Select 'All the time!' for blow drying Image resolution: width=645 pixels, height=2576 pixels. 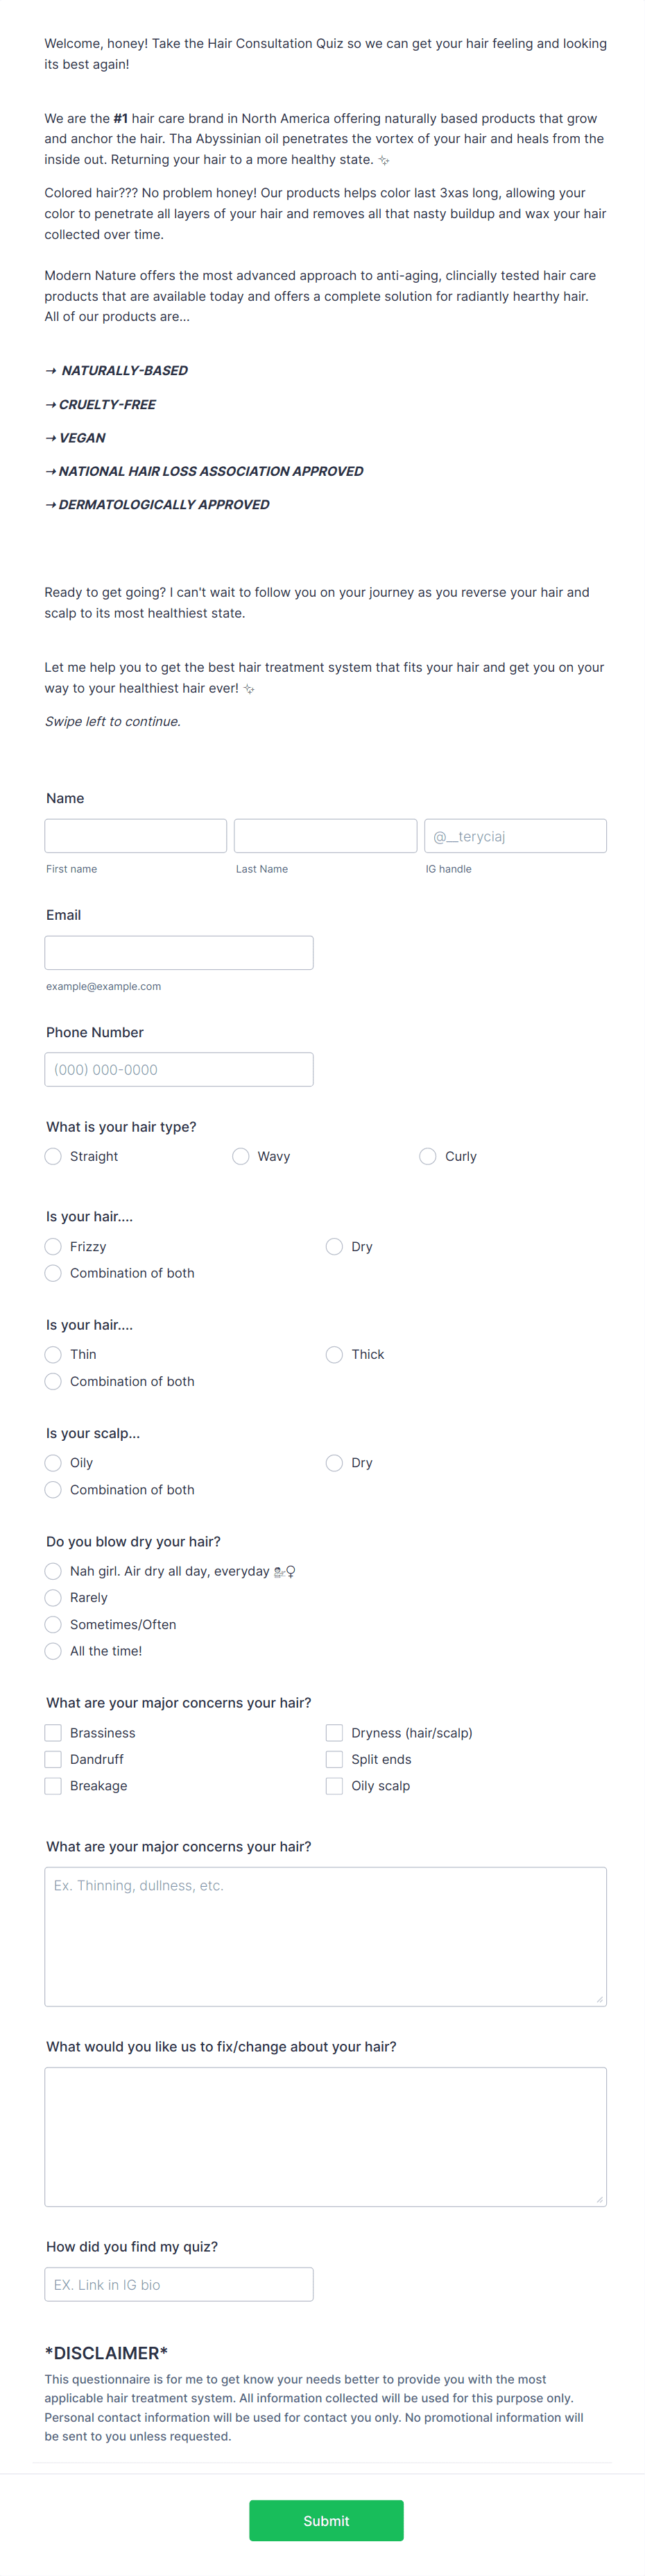(53, 1651)
